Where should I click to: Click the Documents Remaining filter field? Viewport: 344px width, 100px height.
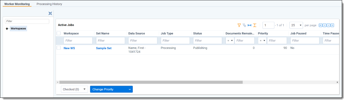coord(244,41)
